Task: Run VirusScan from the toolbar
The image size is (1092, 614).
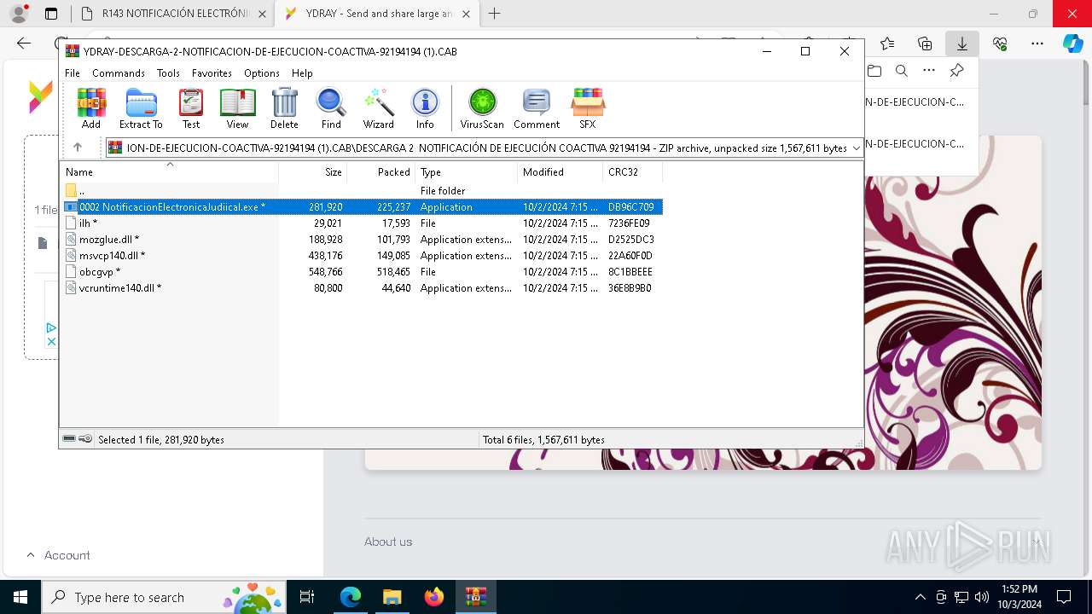Action: (482, 108)
